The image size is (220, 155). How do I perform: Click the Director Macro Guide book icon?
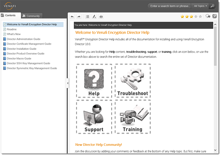pyautogui.click(x=4, y=59)
